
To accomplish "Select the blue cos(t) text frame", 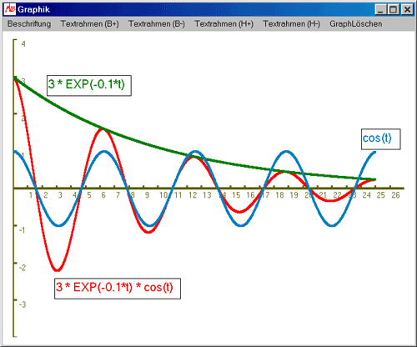I will pos(381,139).
